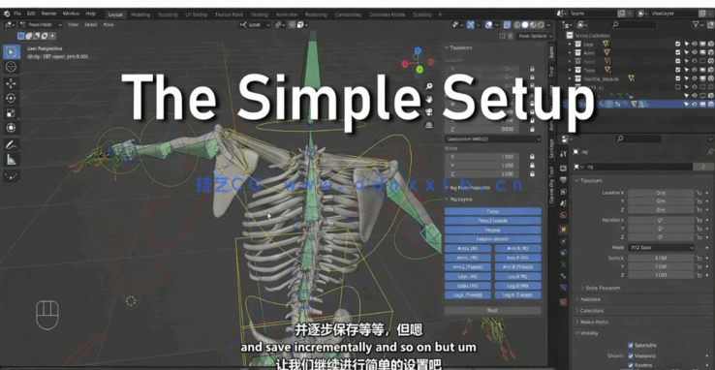Hide the Torso collection with eye icon
The width and height of the screenshot is (715, 370).
coord(695,70)
